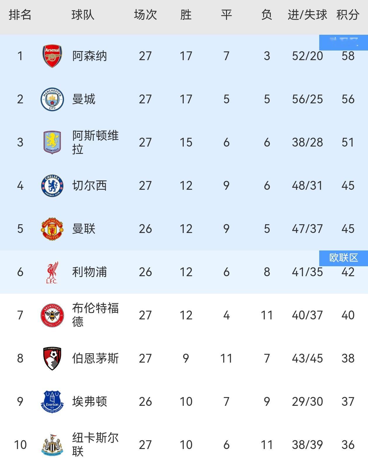The height and width of the screenshot is (475, 368).
Task: Click the Manchester United club crest
Action: (x=52, y=229)
